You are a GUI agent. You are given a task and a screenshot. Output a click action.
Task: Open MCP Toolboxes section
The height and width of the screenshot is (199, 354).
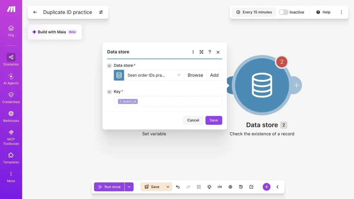pyautogui.click(x=11, y=138)
